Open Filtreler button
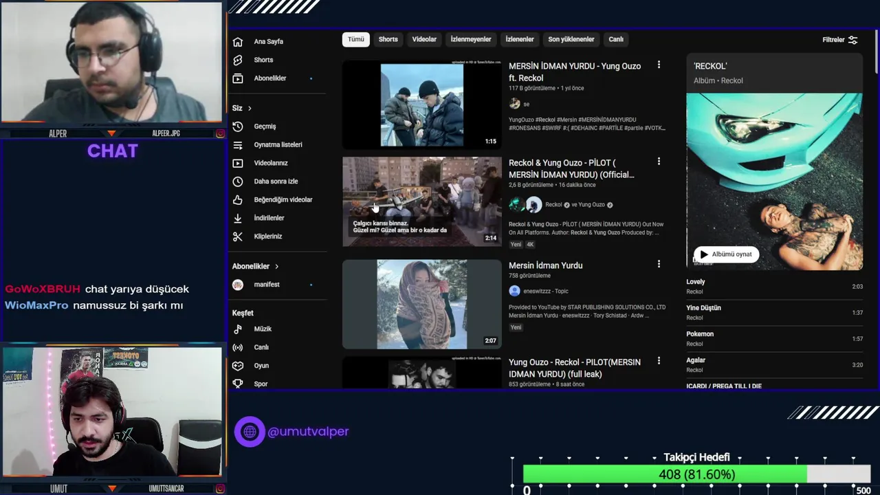 click(839, 40)
